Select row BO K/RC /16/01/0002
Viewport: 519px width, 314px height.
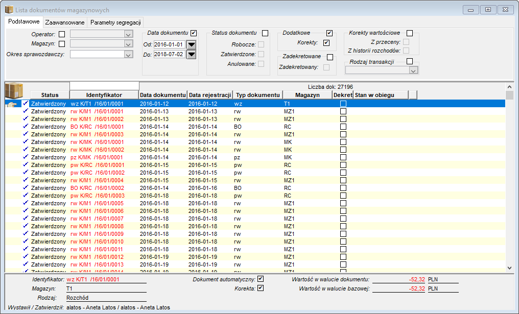pyautogui.click(x=255, y=187)
